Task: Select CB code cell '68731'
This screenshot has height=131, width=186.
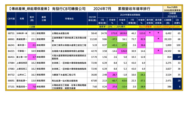Action: point(11,33)
